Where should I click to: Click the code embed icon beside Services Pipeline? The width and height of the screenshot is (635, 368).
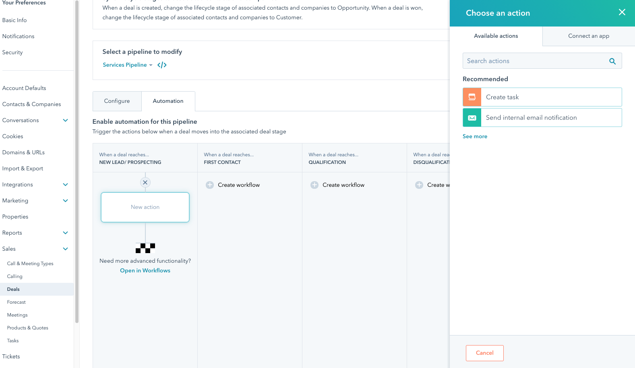pyautogui.click(x=162, y=65)
